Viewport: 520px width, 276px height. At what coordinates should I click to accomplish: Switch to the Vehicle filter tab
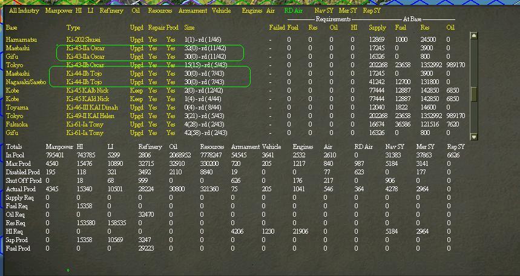pos(221,11)
